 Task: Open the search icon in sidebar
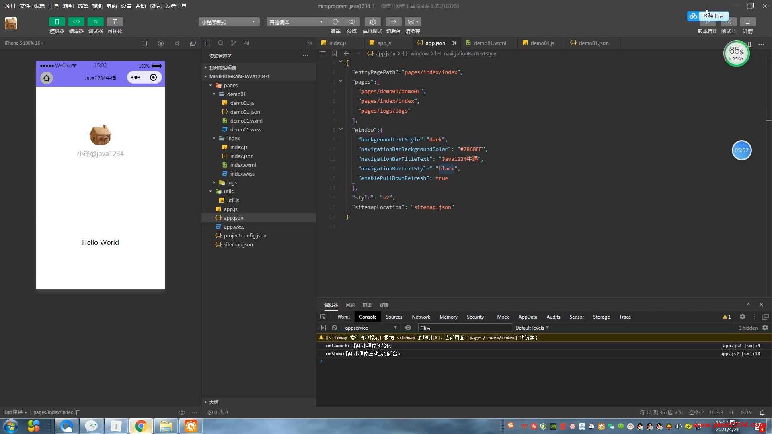220,43
